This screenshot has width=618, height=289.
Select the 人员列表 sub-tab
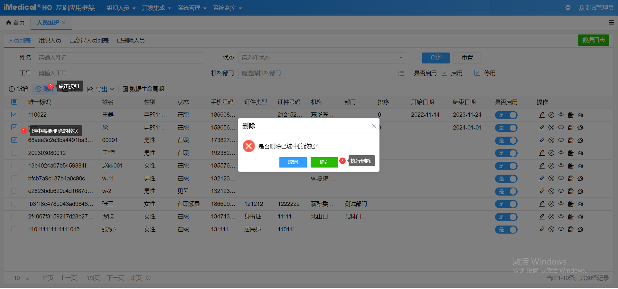click(19, 41)
